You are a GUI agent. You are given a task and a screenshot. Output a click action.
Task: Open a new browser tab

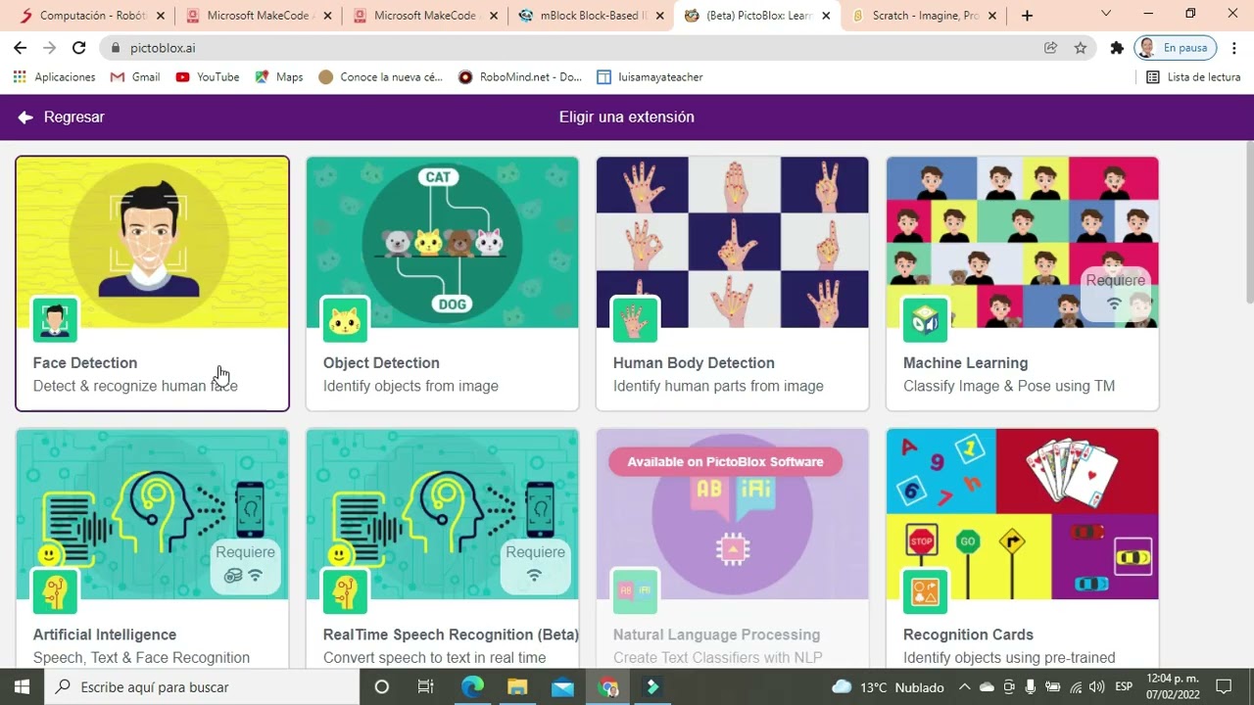click(1027, 16)
